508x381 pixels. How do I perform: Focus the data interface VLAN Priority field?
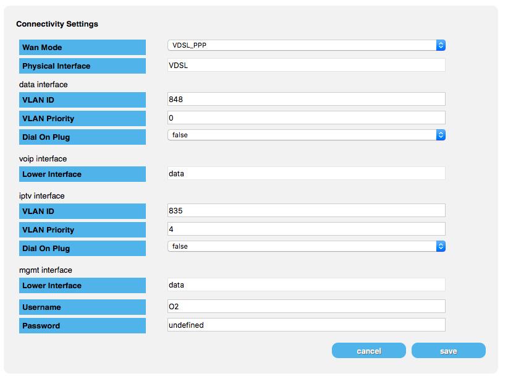(306, 118)
